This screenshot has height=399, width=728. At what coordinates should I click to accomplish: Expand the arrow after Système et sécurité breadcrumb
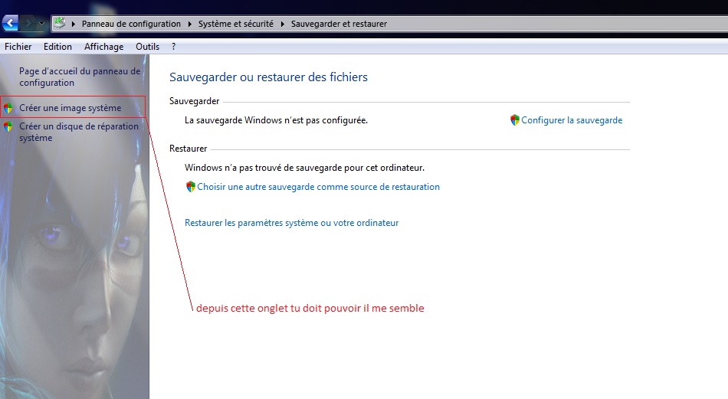[x=282, y=24]
